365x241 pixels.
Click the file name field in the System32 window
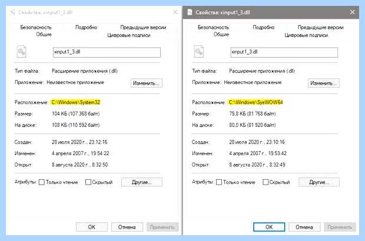[107, 52]
